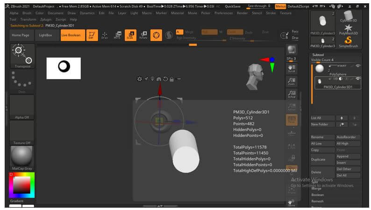
Task: Switch to the Move gizmo mode
Action: point(117,35)
